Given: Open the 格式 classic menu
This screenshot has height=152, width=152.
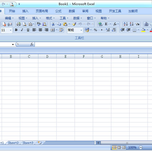Looking at the screenshot, I should tap(50, 18).
